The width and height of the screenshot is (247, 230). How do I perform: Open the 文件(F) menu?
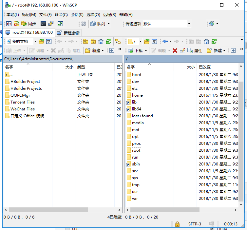tap(45, 15)
